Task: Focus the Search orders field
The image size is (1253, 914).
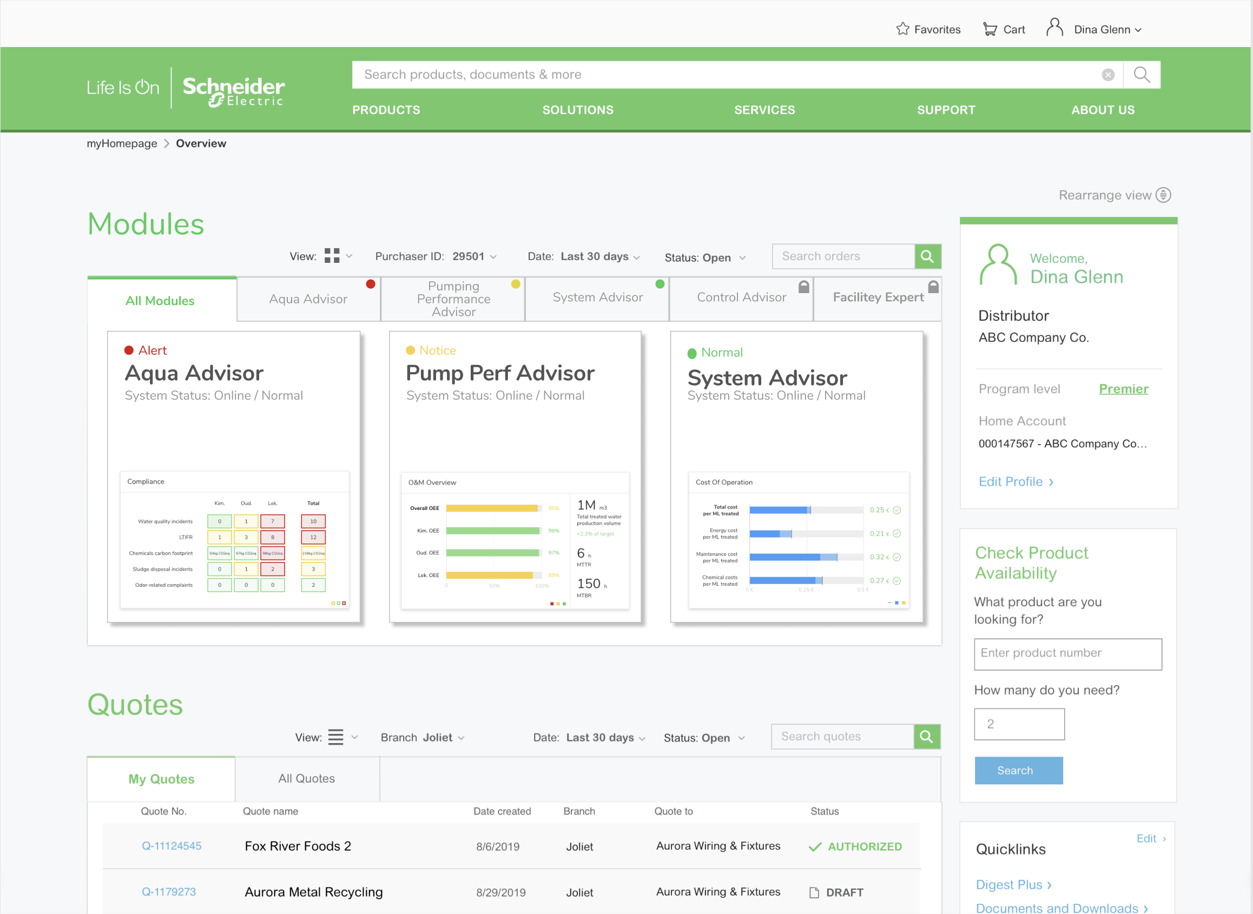Action: 843,256
